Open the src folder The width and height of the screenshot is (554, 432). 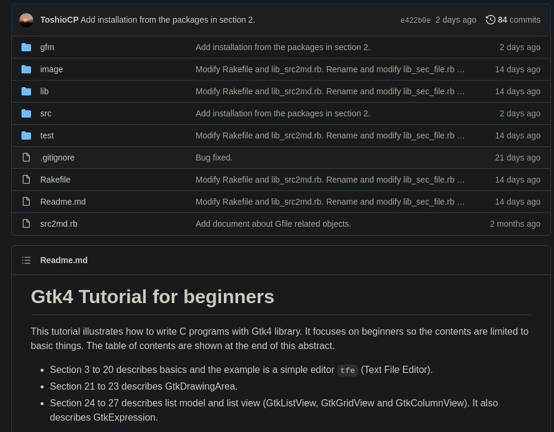46,113
